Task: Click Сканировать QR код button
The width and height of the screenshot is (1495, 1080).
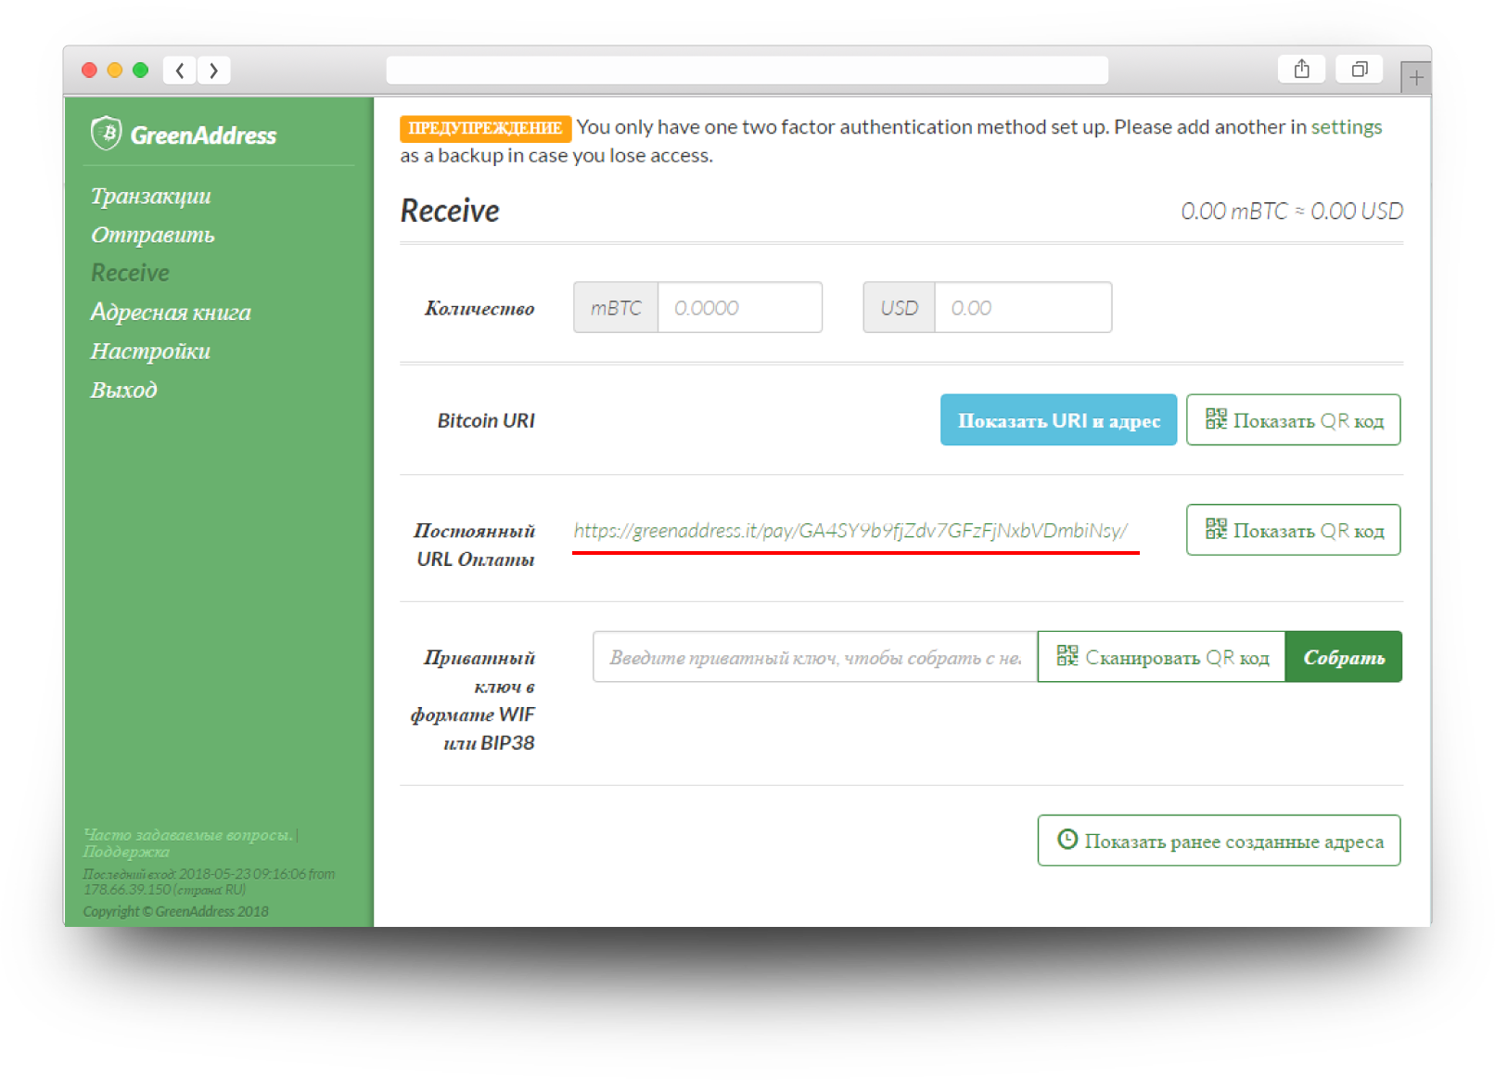Action: pyautogui.click(x=1161, y=657)
